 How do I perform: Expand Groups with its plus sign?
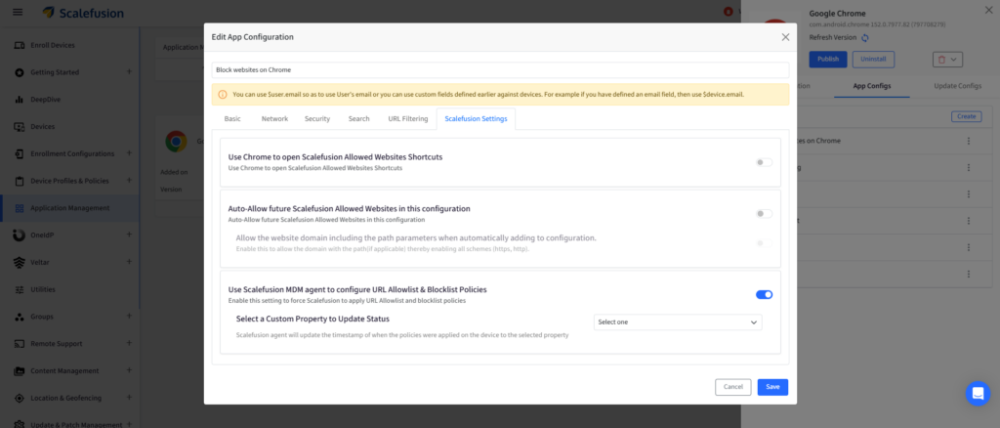(x=129, y=317)
